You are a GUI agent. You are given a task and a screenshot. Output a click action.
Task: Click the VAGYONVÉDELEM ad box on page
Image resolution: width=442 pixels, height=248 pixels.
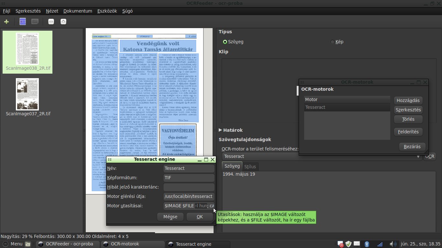coord(178,140)
